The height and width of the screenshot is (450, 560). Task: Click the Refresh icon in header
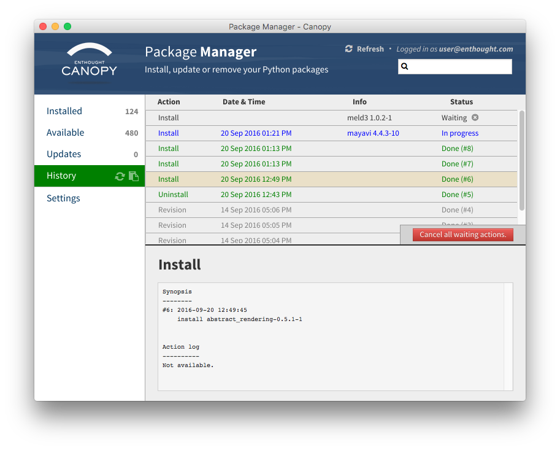pyautogui.click(x=348, y=48)
